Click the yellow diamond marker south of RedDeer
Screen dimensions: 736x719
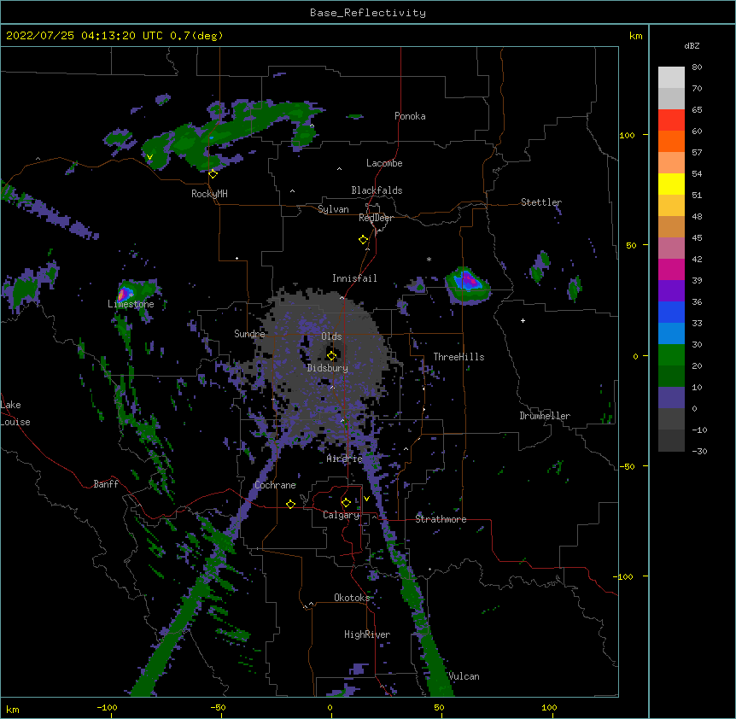[x=364, y=240]
